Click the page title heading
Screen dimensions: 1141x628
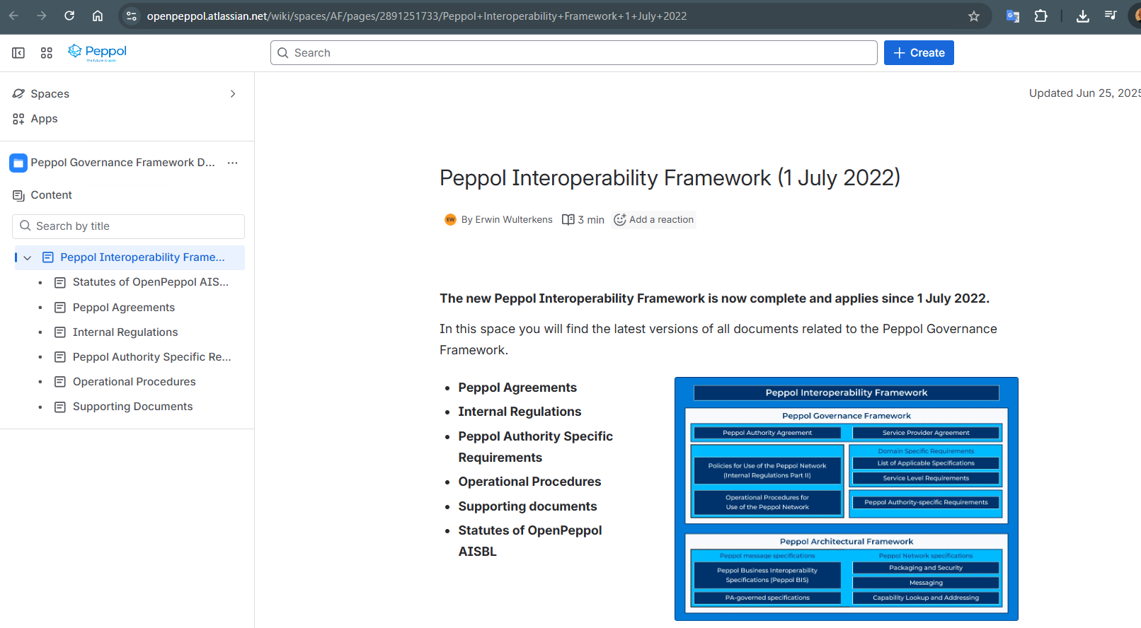pos(670,178)
